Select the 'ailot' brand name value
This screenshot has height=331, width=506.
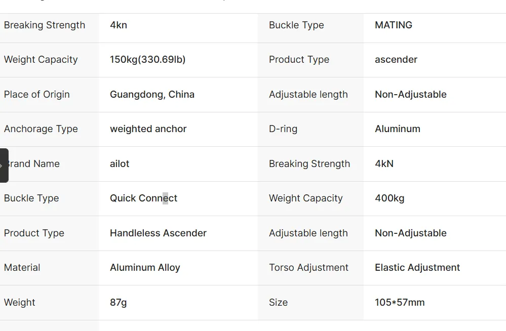(120, 164)
